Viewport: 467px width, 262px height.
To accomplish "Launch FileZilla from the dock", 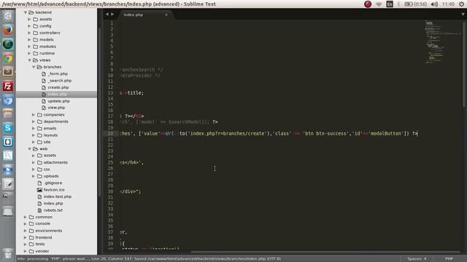I will coord(8,87).
